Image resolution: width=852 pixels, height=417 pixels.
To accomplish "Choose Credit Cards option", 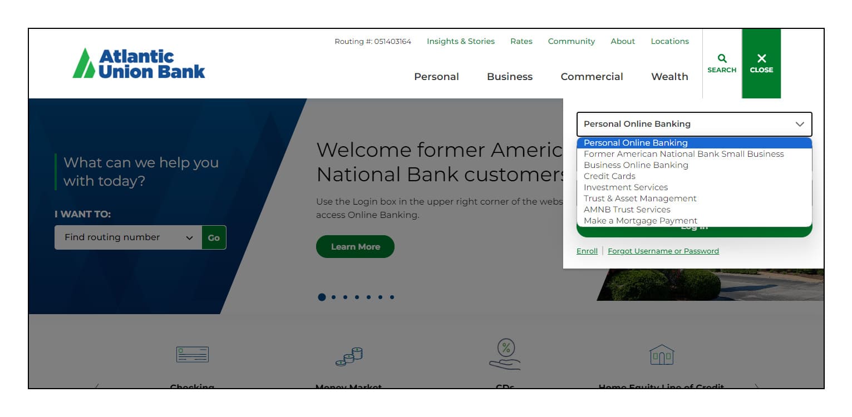I will click(x=695, y=176).
